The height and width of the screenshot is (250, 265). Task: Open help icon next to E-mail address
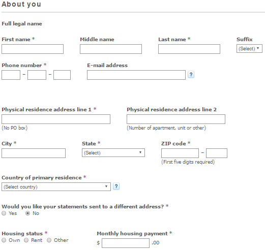191,74
